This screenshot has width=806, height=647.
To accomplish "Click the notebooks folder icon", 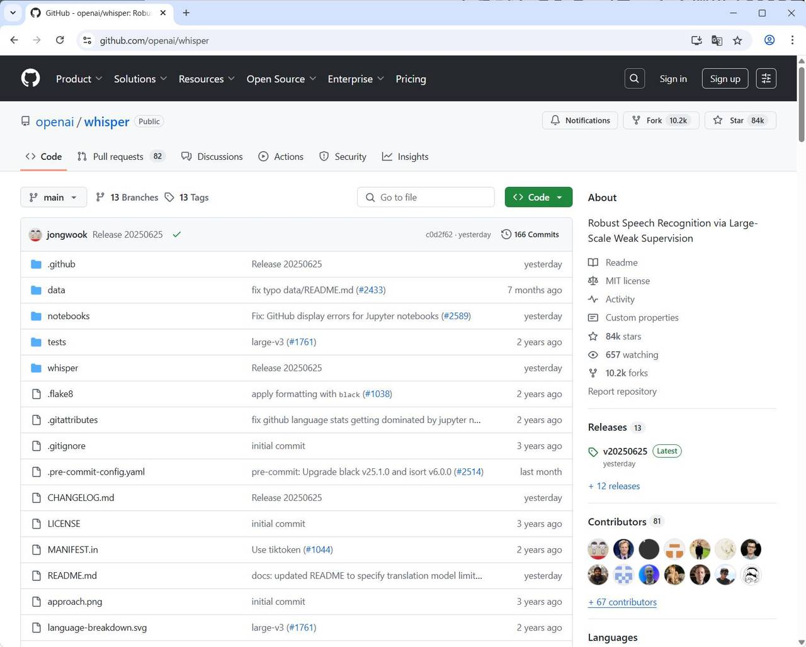I will 36,316.
